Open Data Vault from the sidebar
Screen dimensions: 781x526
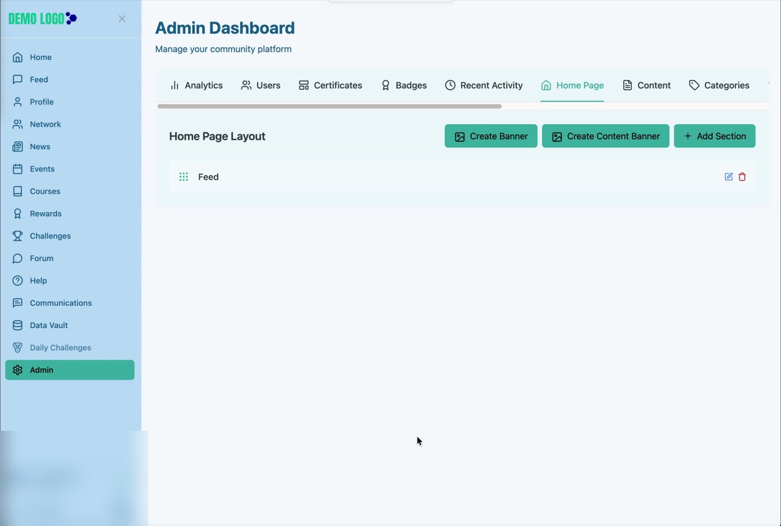pyautogui.click(x=70, y=326)
